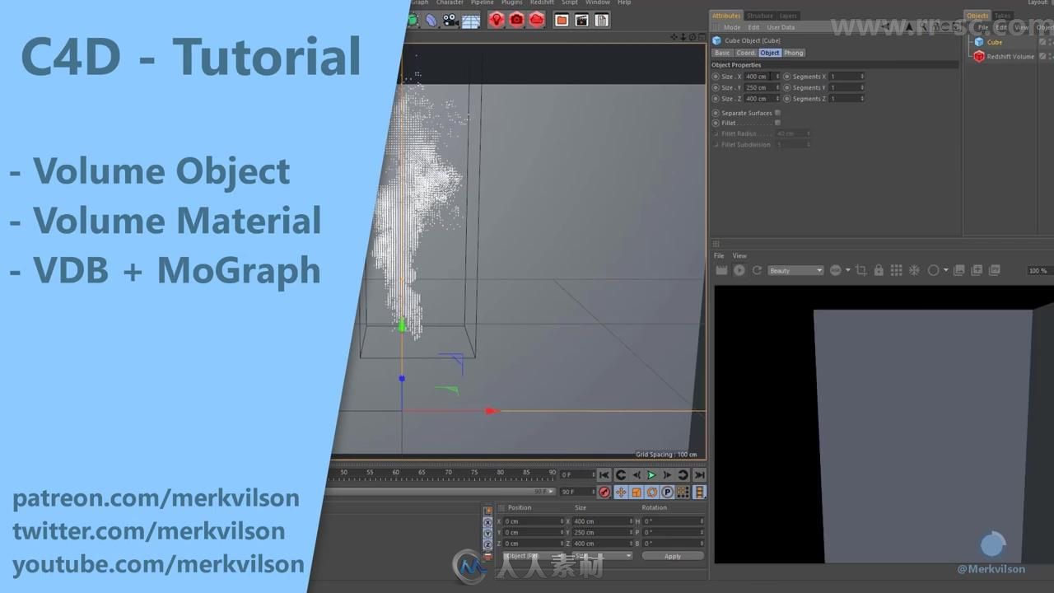Click the deformer icon in toolbar
Viewport: 1054px width, 593px height.
tap(431, 20)
